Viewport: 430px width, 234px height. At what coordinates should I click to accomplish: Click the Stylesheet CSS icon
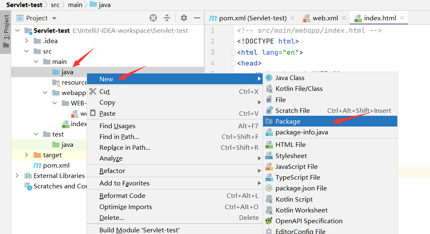click(269, 156)
